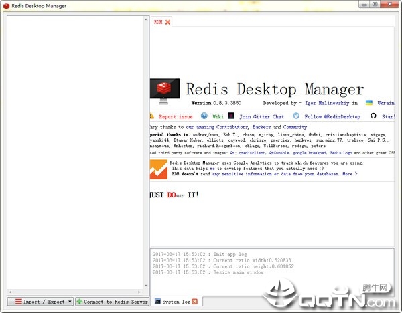Open the Report issue link

(176, 116)
